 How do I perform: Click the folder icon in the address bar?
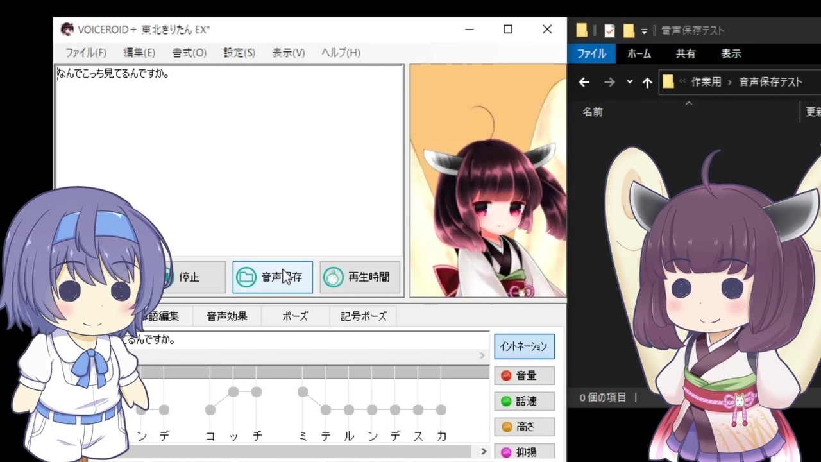pyautogui.click(x=668, y=81)
